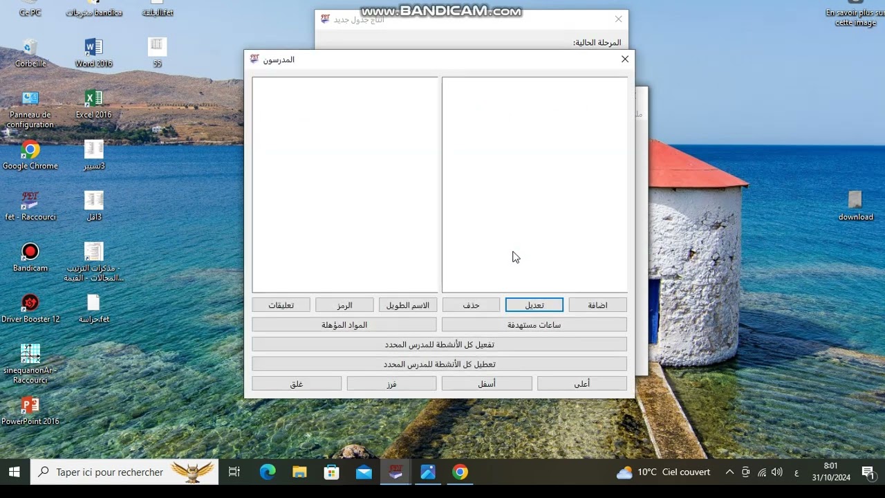This screenshot has width=885, height=498.
Task: Open File Explorer from taskbar
Action: pyautogui.click(x=299, y=472)
